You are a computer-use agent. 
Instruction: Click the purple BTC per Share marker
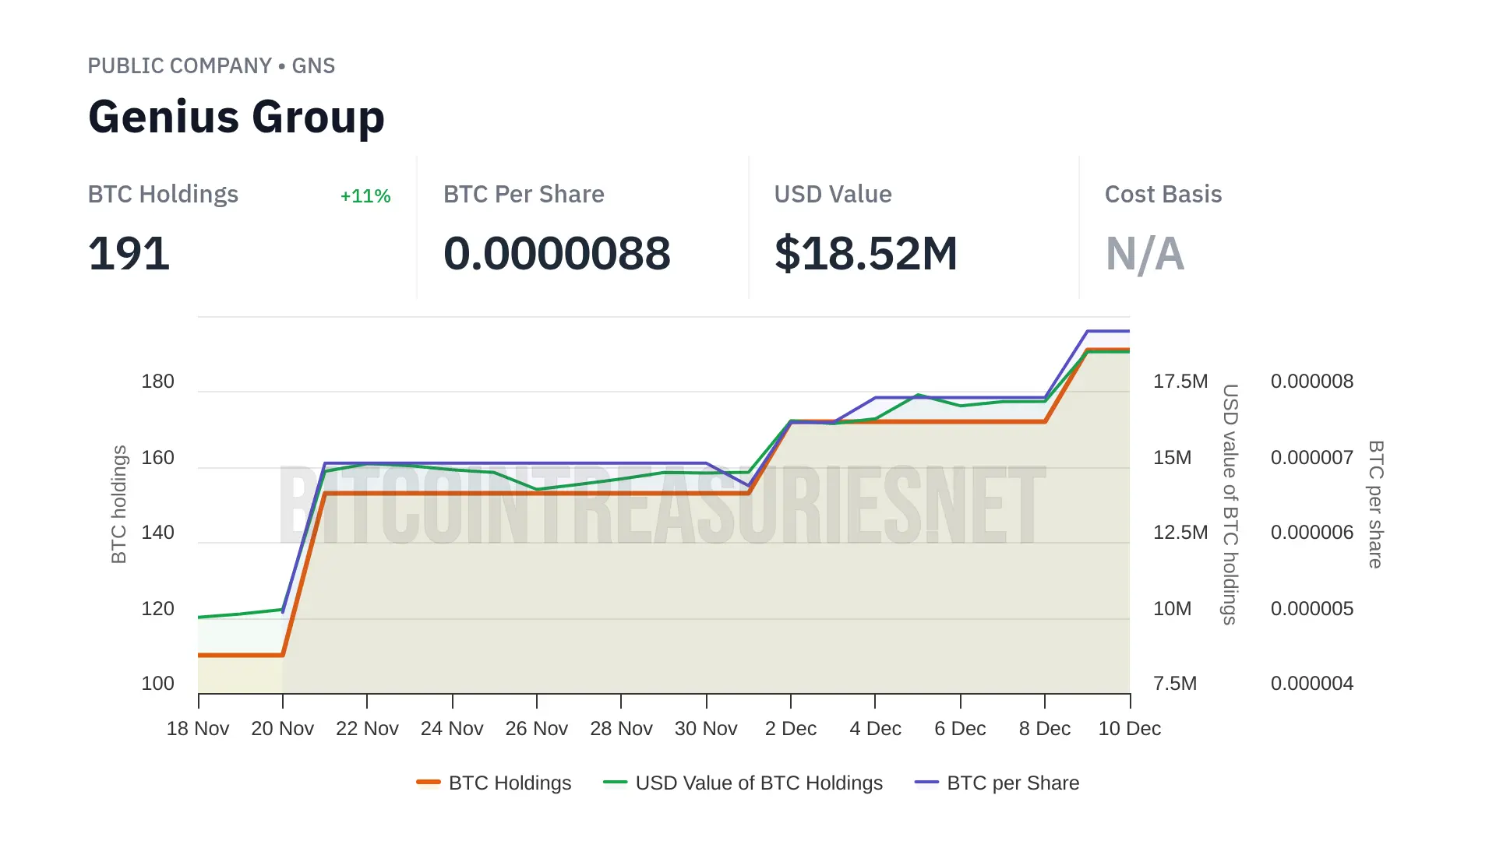pos(926,782)
